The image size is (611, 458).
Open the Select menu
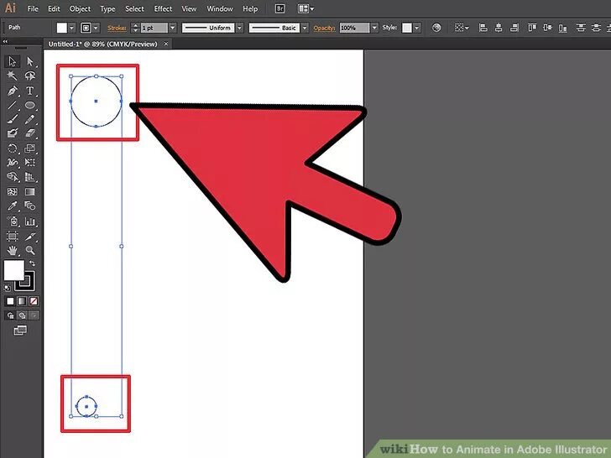coord(134,8)
